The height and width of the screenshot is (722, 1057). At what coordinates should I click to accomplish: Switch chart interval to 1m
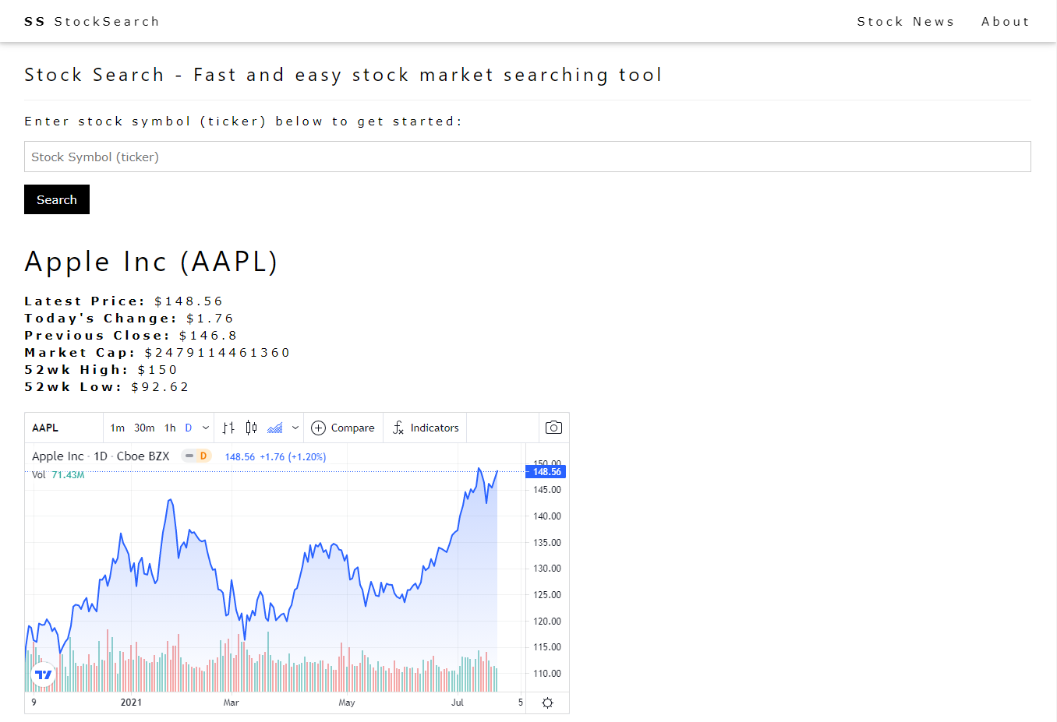pyautogui.click(x=117, y=428)
